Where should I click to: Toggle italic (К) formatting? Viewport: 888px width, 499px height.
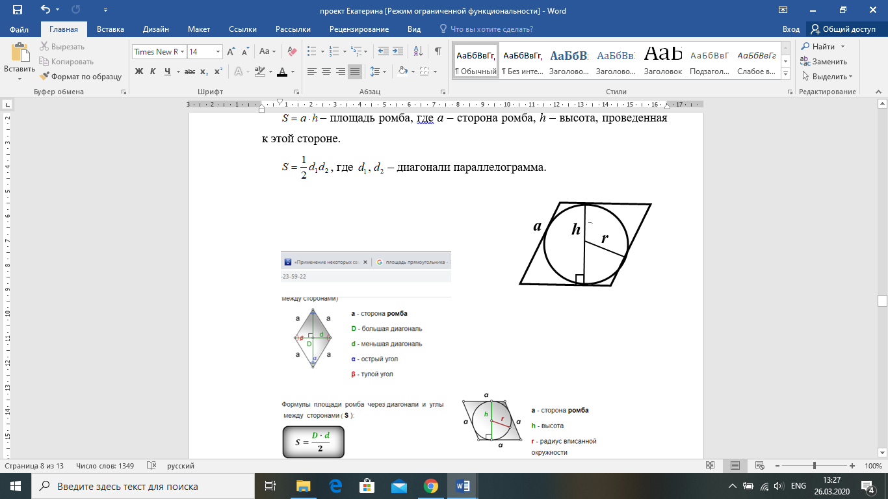[x=153, y=71]
